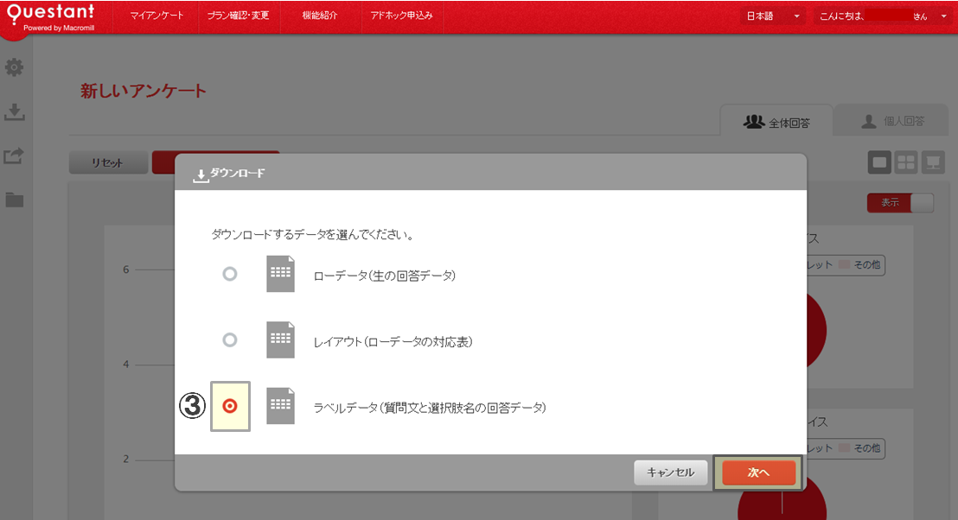Click the ローデータ file icon
Screen dimensions: 958x520
pos(280,275)
